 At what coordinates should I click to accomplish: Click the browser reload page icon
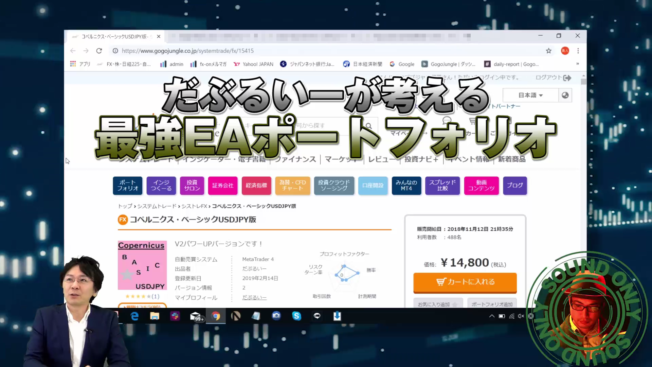tap(99, 51)
